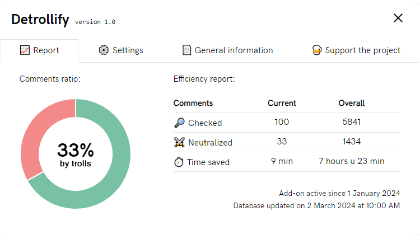The width and height of the screenshot is (420, 239).
Task: Click the Database updated date text
Action: point(316,206)
